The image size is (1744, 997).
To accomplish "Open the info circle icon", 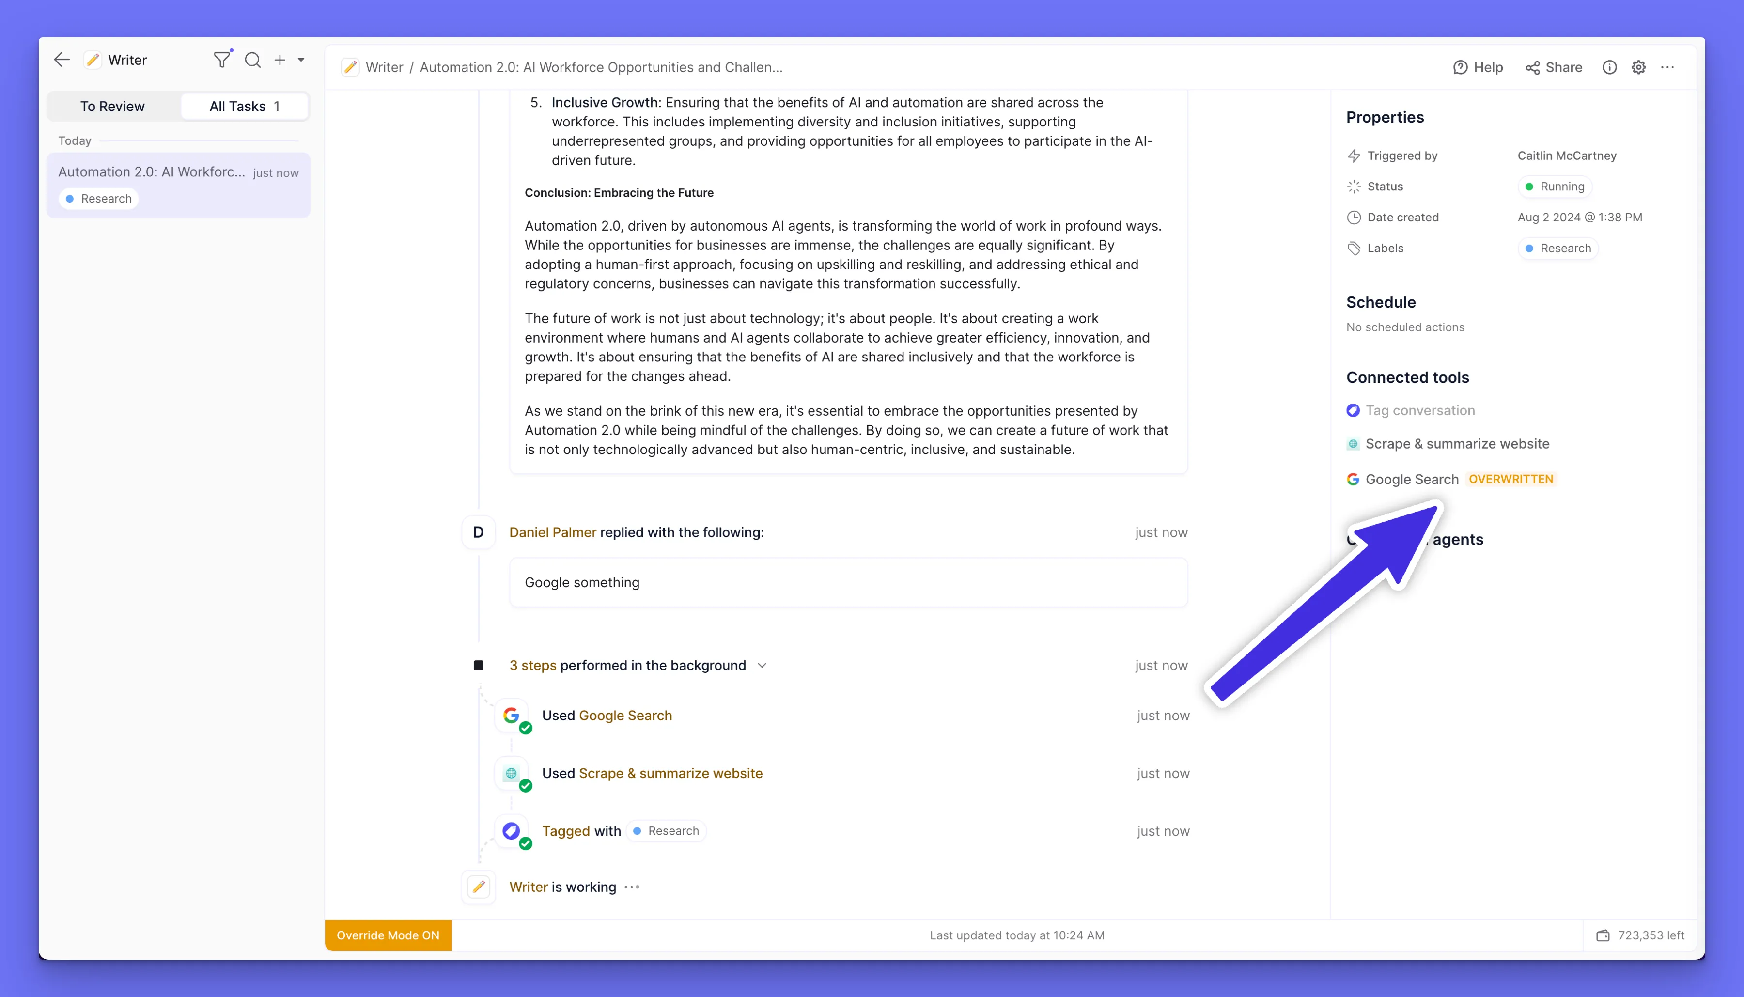I will [x=1609, y=67].
